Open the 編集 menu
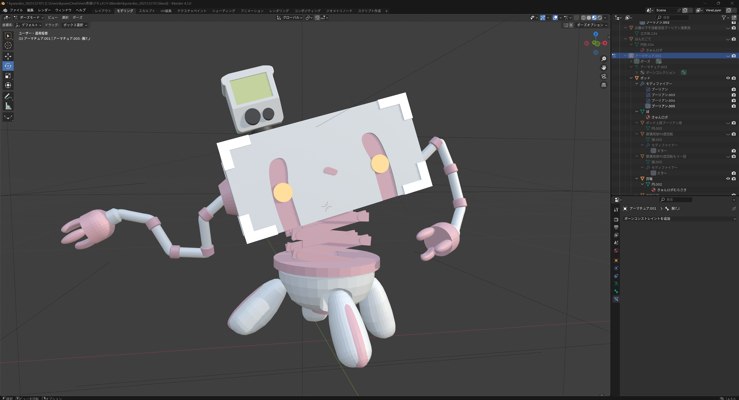This screenshot has height=400, width=739. (x=30, y=10)
